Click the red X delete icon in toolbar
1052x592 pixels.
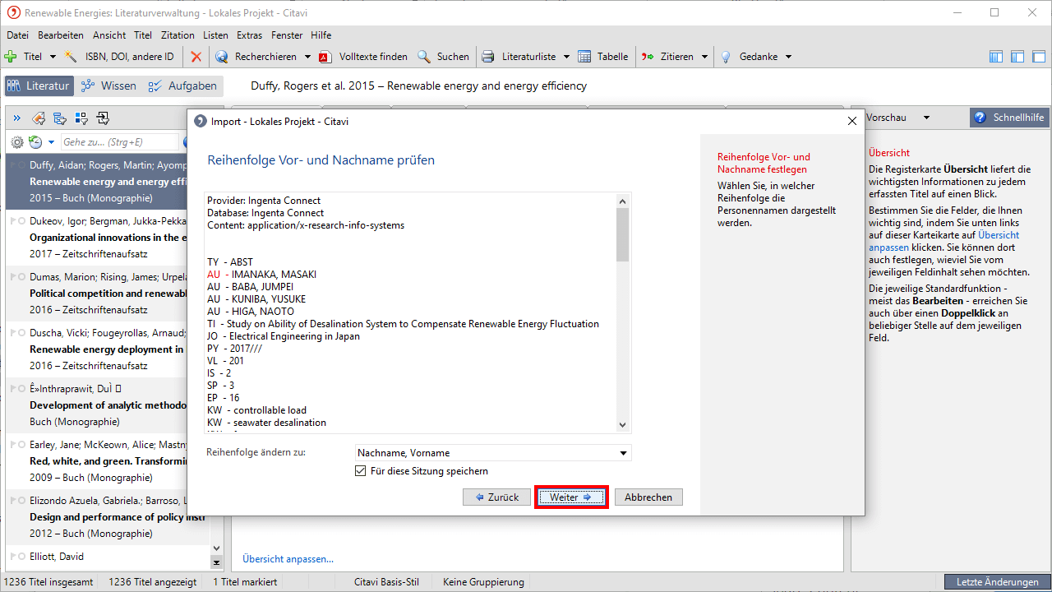click(x=196, y=57)
